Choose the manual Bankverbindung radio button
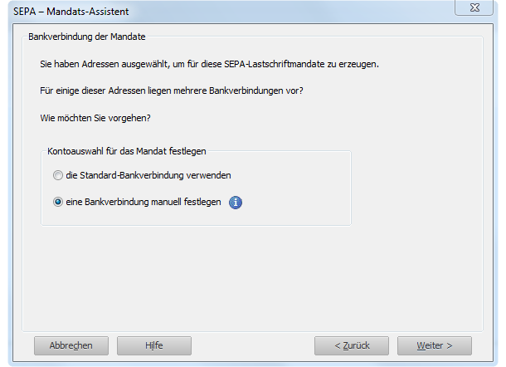Screen dimensions: 506x367 pos(57,202)
